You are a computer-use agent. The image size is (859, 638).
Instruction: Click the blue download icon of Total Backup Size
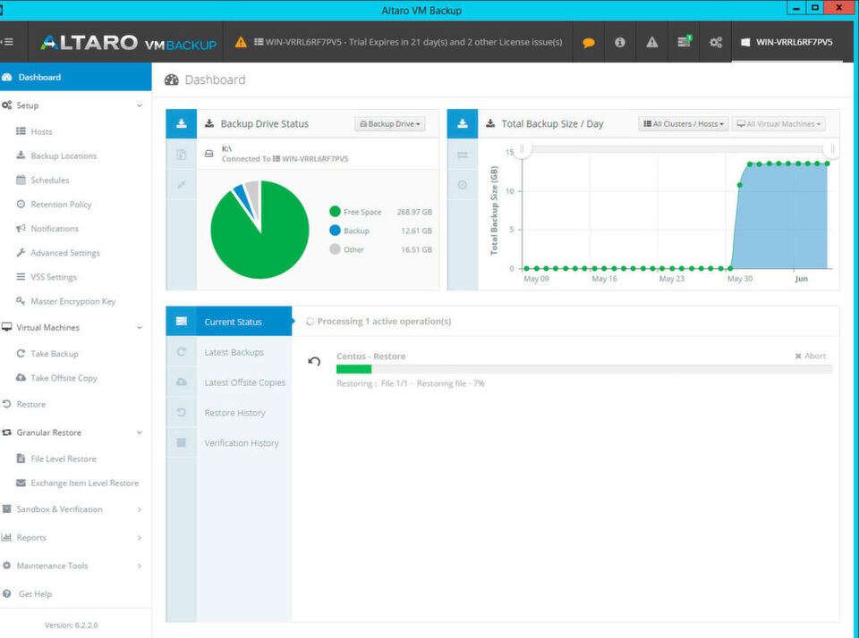click(x=463, y=123)
